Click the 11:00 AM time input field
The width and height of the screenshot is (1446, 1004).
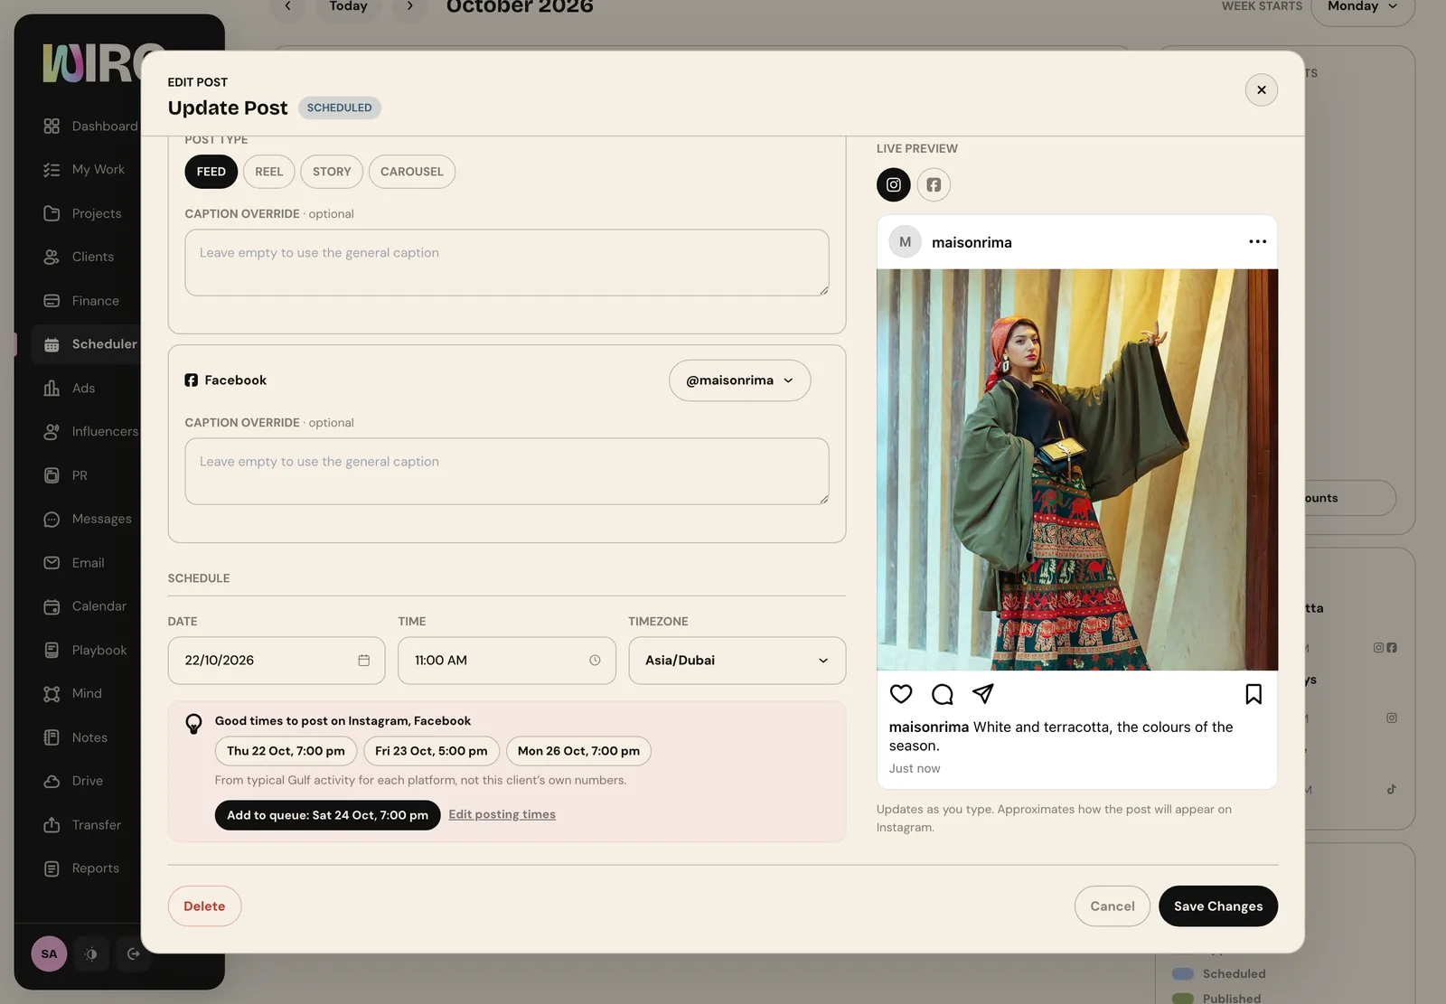[x=507, y=661]
